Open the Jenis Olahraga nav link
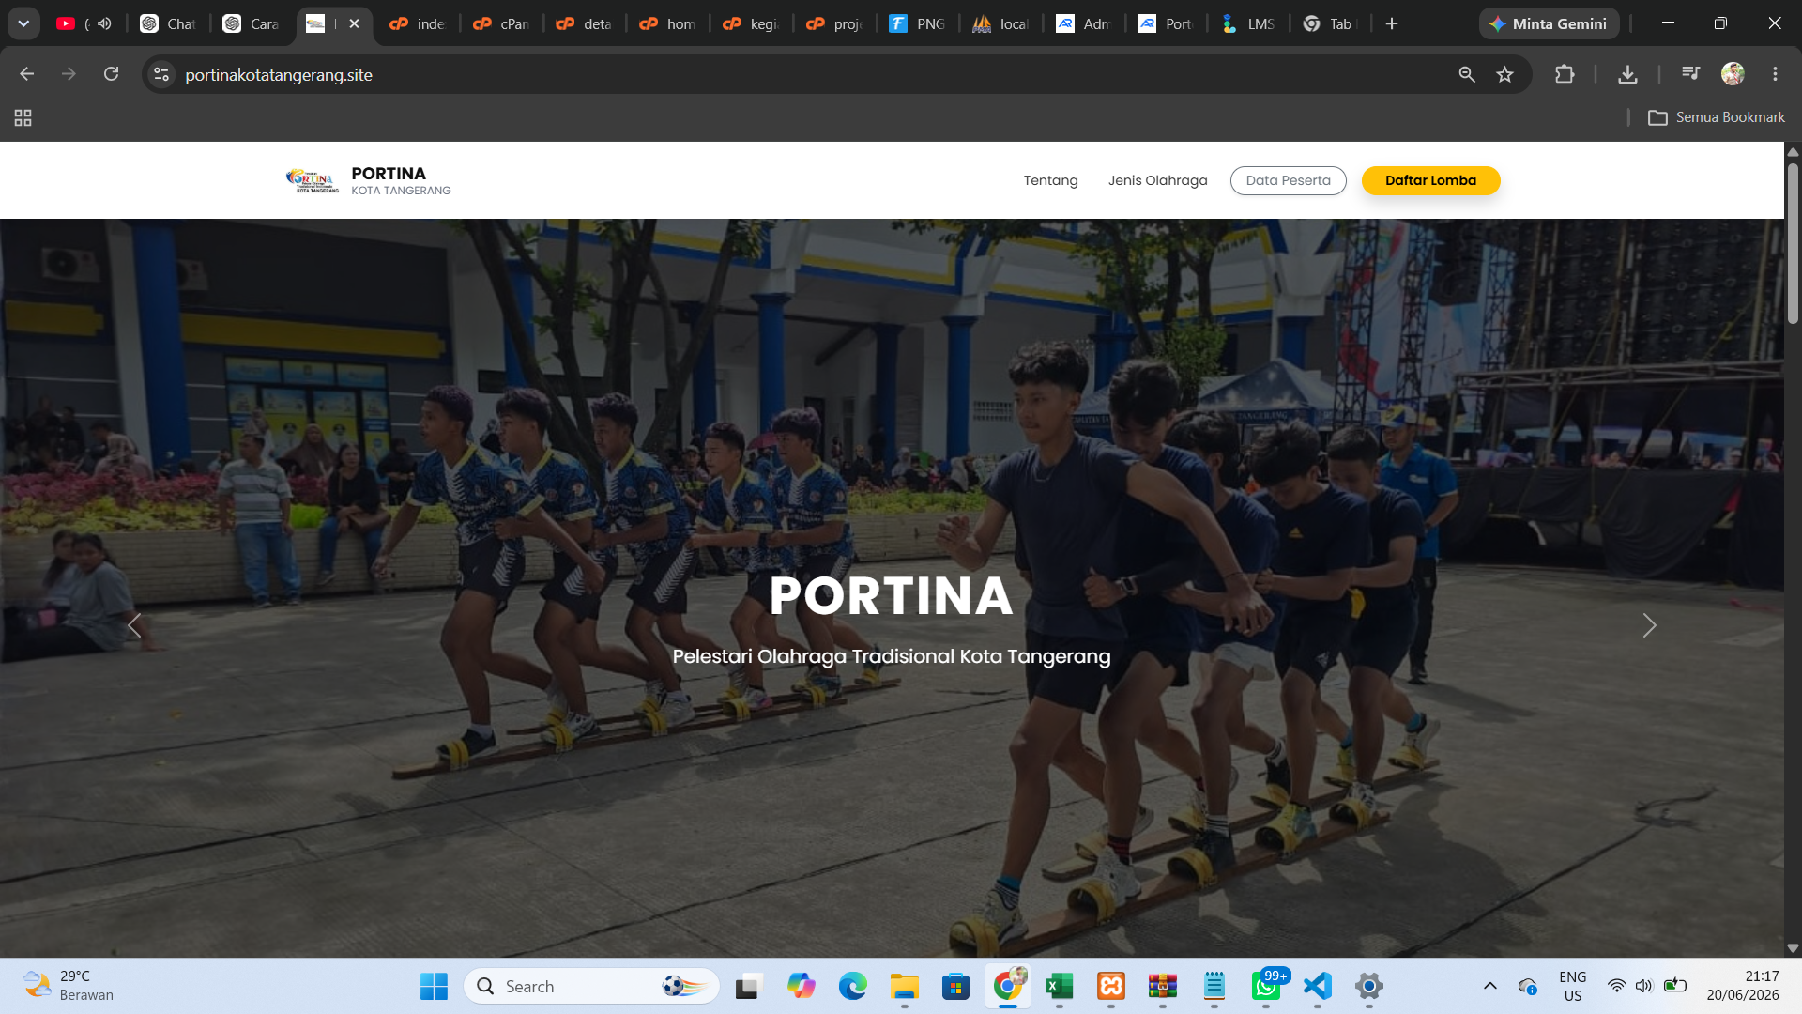 click(1157, 180)
